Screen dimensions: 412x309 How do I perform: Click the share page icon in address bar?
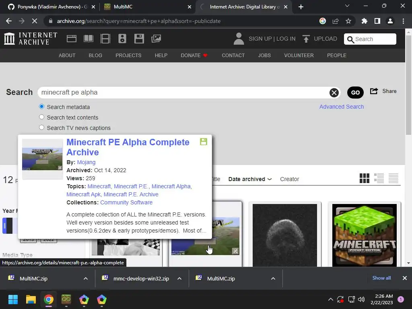click(x=336, y=21)
